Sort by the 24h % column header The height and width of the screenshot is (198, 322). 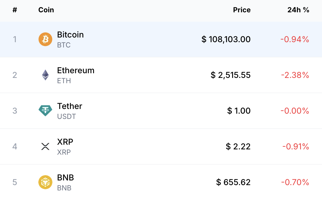298,10
